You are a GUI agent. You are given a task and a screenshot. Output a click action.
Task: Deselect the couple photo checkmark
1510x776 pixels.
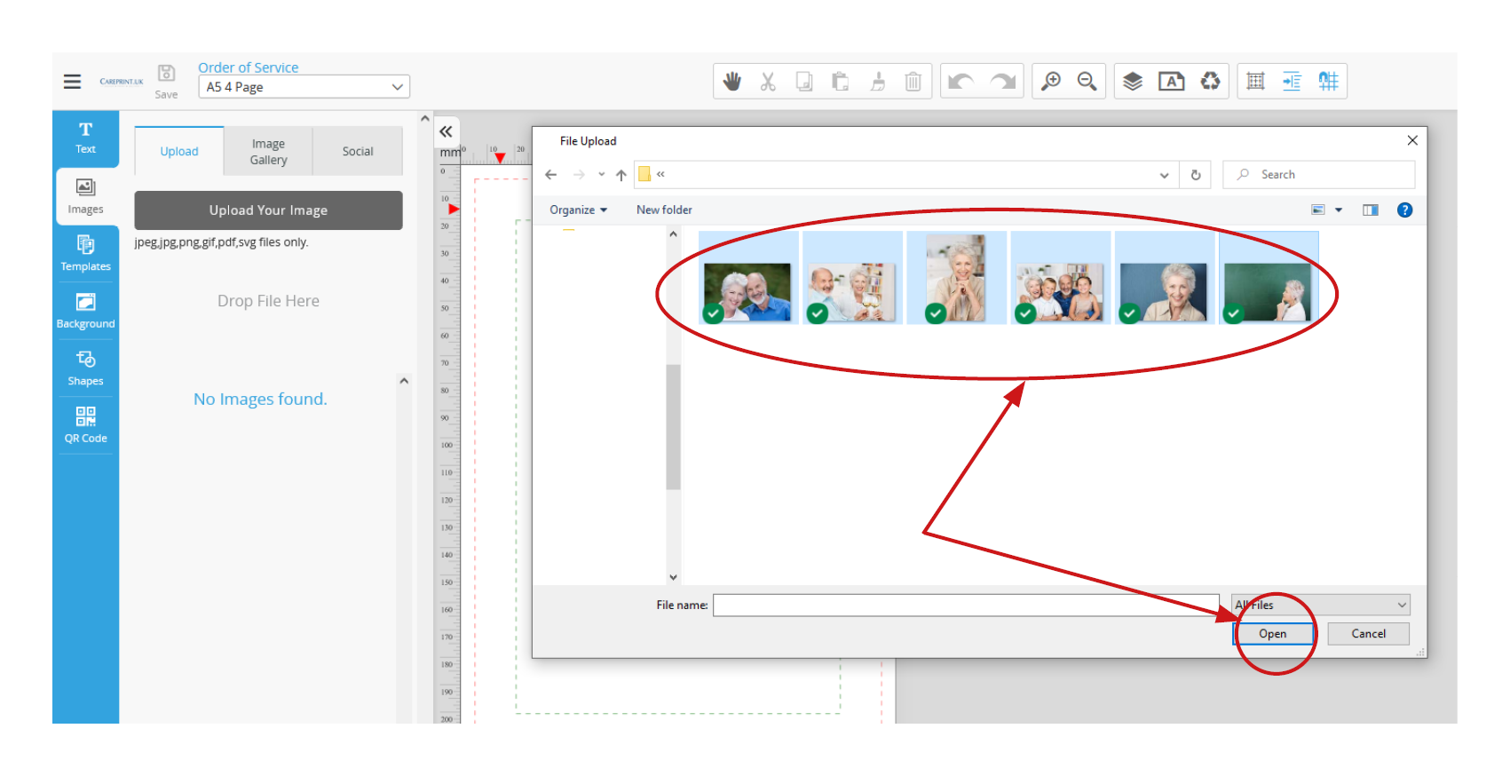pos(713,313)
